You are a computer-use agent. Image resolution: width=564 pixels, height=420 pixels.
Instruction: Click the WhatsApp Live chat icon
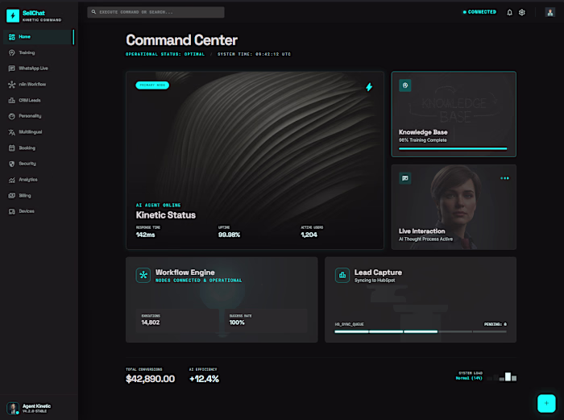pos(12,69)
